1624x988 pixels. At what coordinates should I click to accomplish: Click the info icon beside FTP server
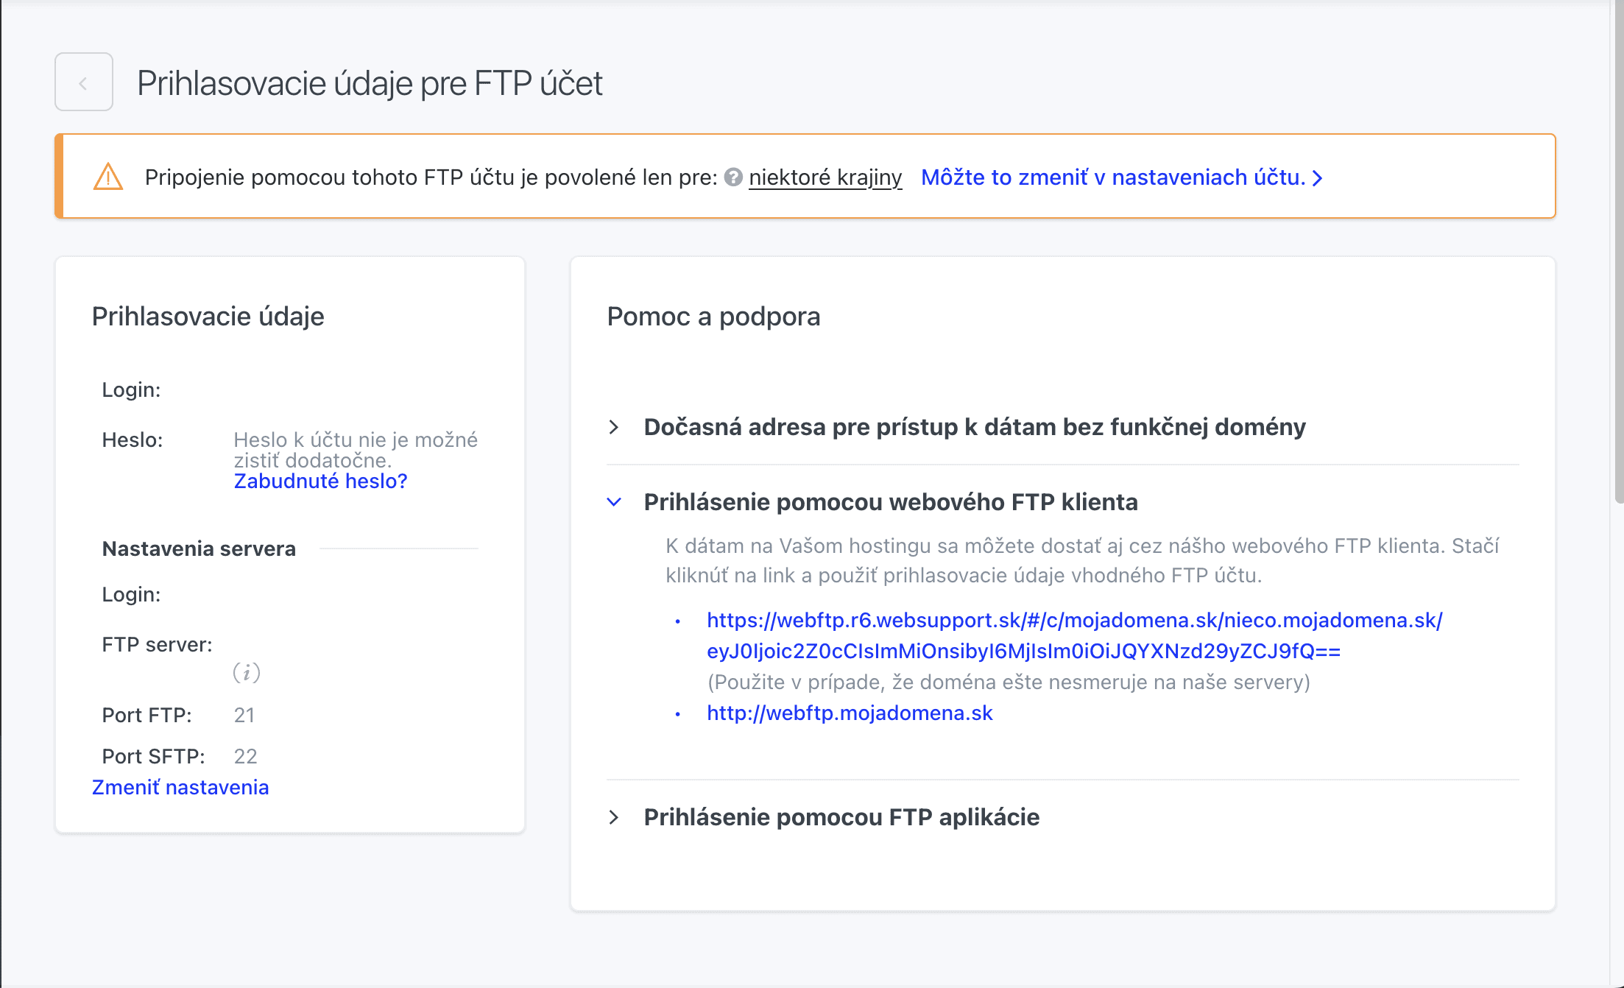[246, 672]
